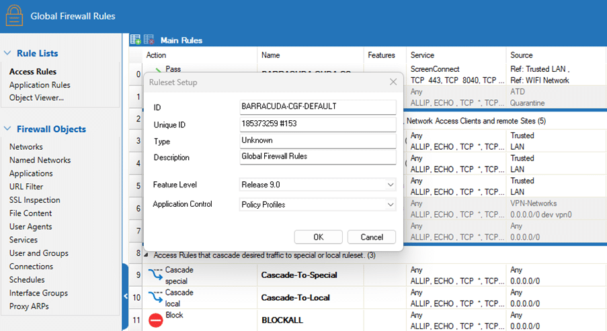Click the orange padlock icon in the header
This screenshot has width=607, height=331.
[14, 16]
